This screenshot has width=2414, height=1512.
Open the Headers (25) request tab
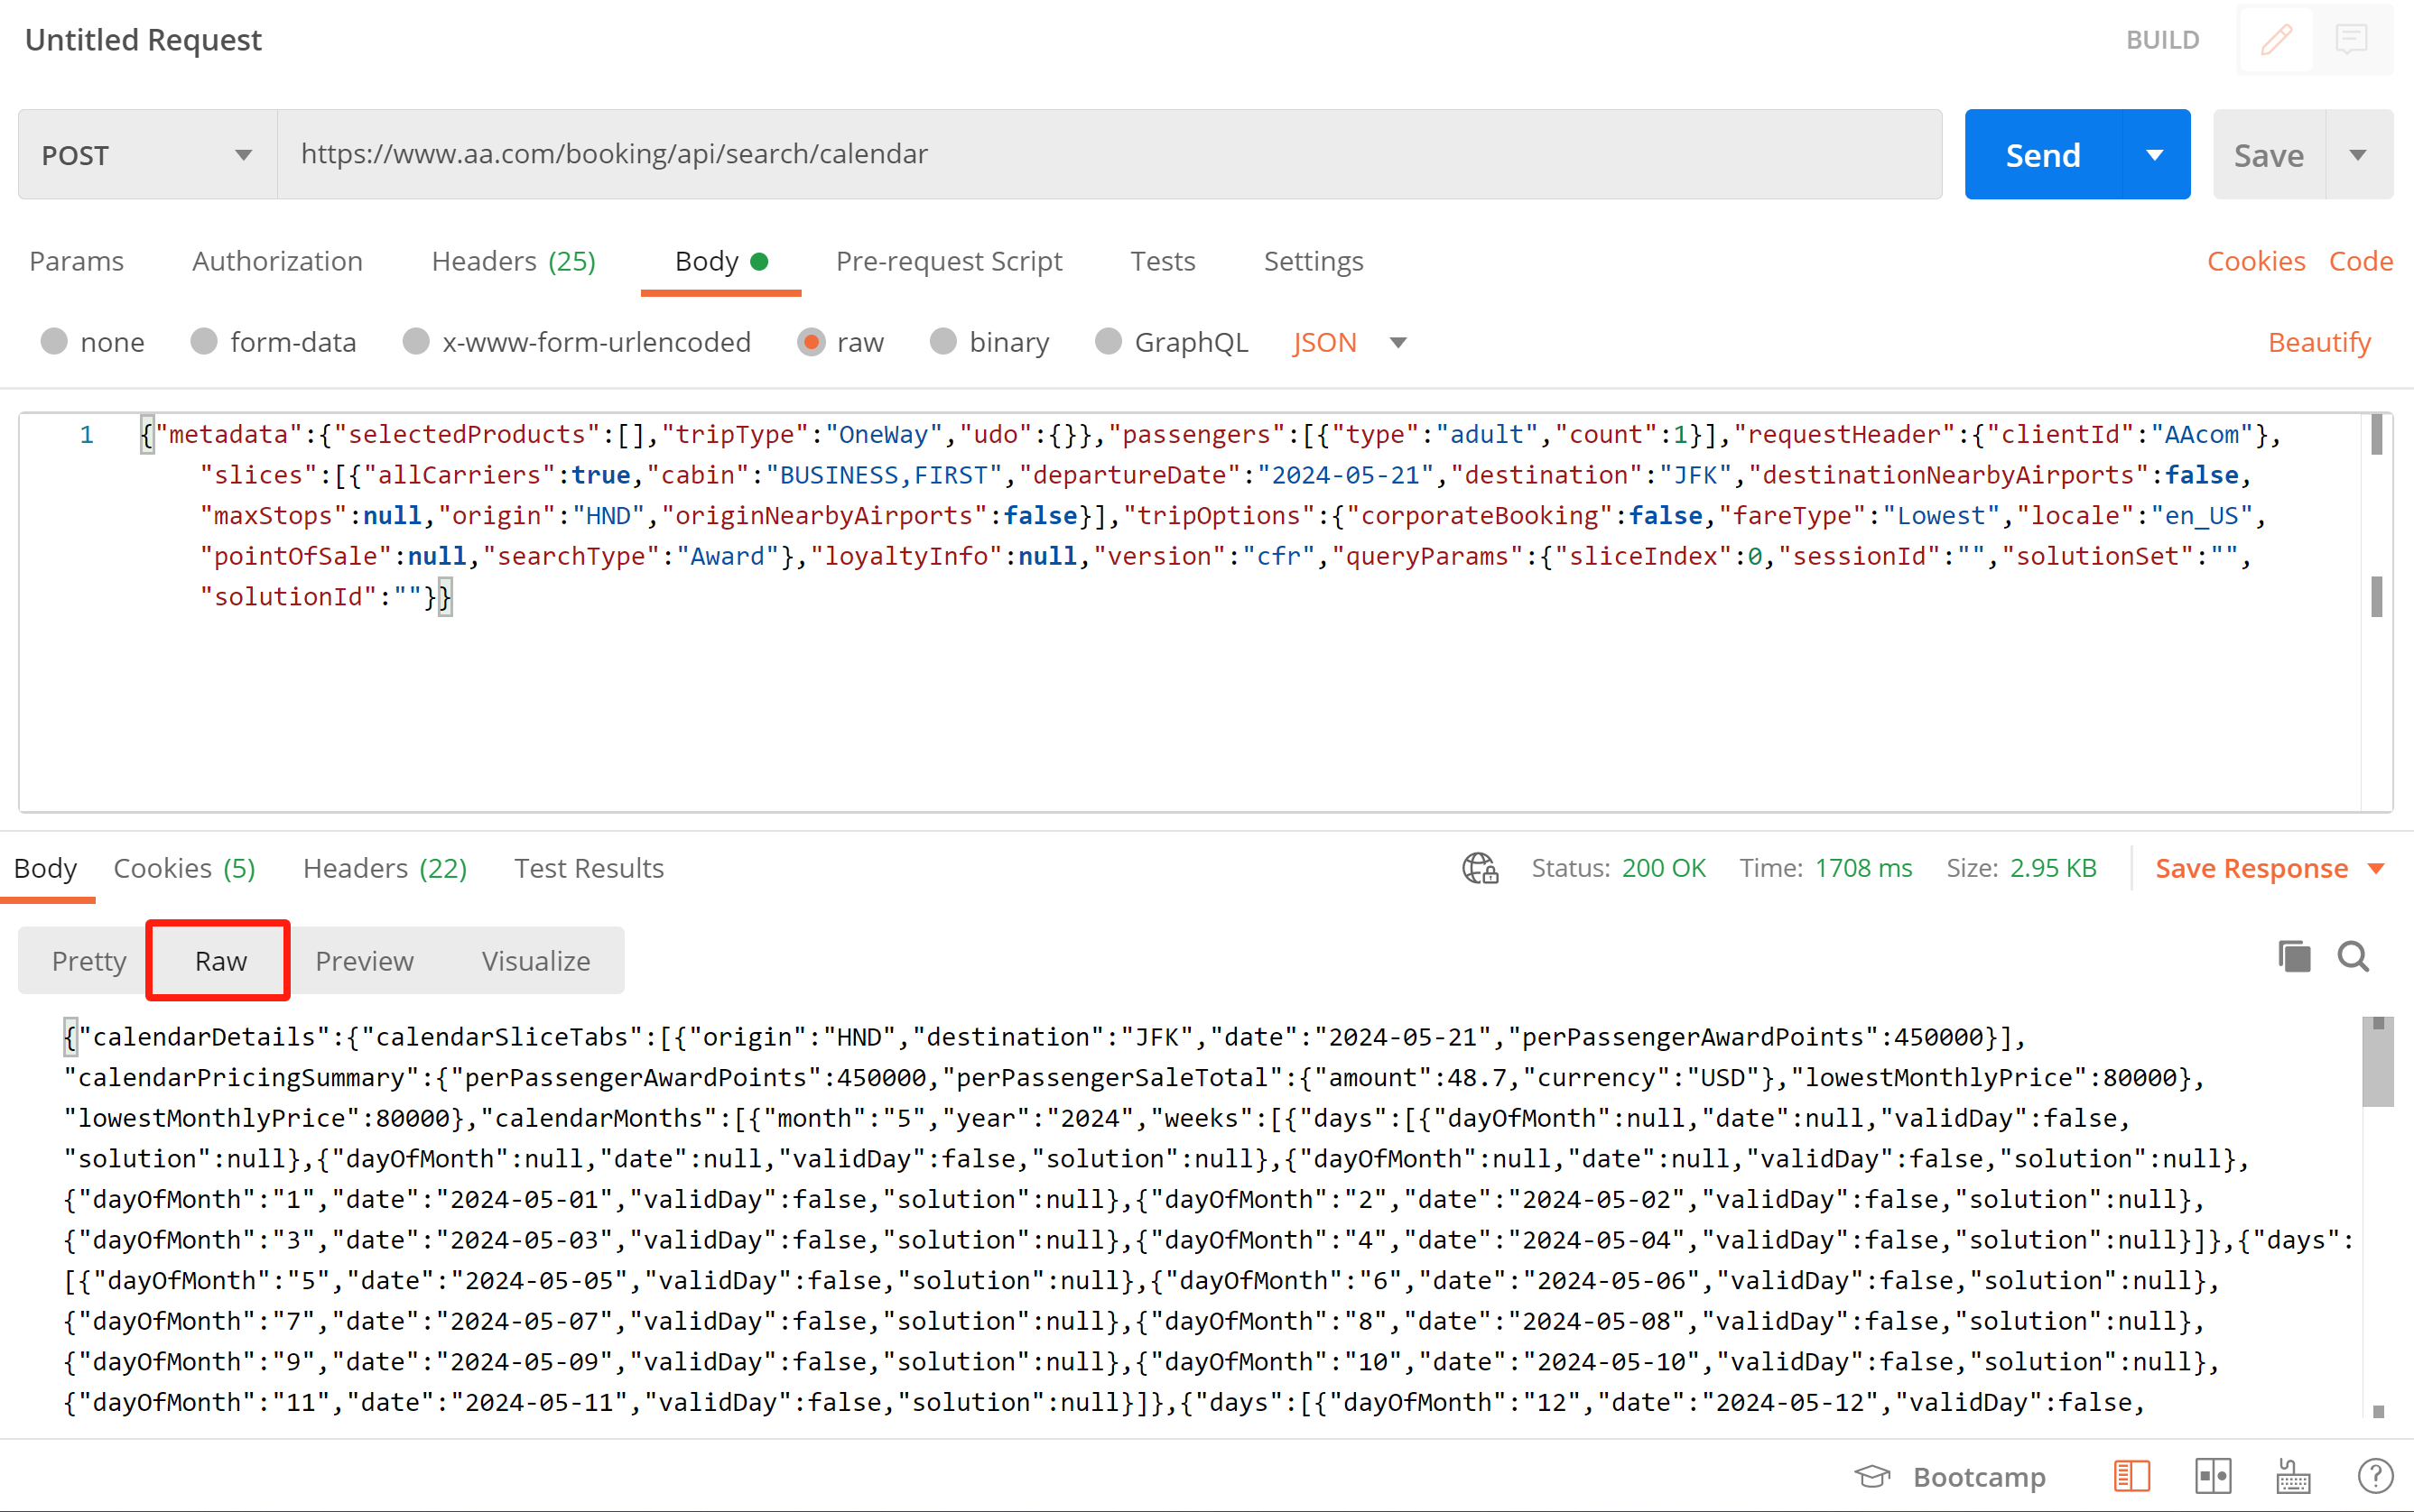coord(513,261)
